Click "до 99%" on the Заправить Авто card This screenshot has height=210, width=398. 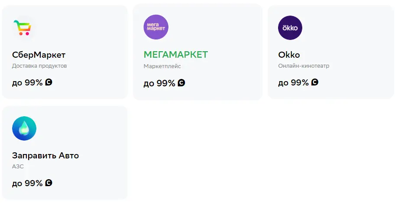27,183
